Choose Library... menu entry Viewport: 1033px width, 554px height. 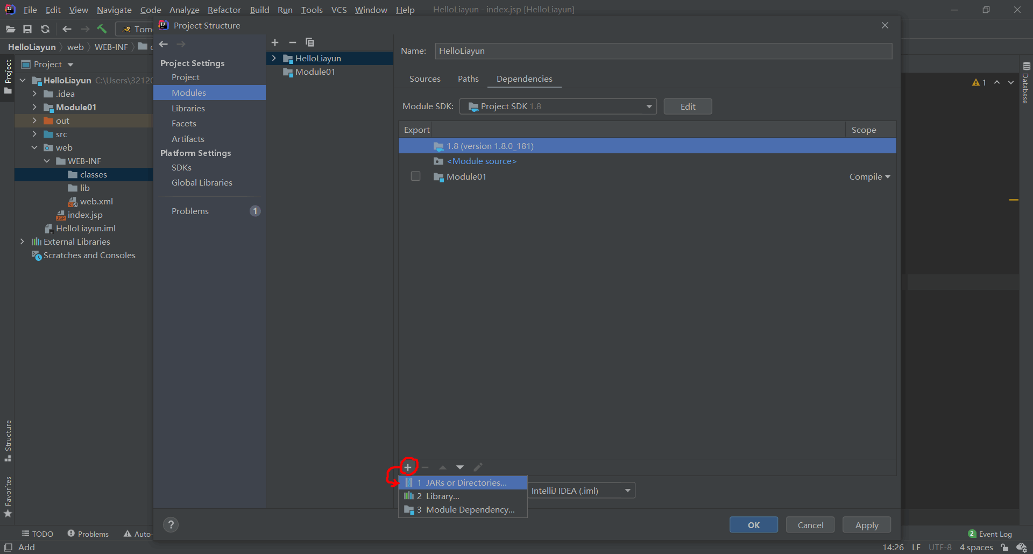pyautogui.click(x=463, y=496)
